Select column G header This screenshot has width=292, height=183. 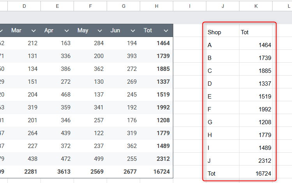pos(123,5)
